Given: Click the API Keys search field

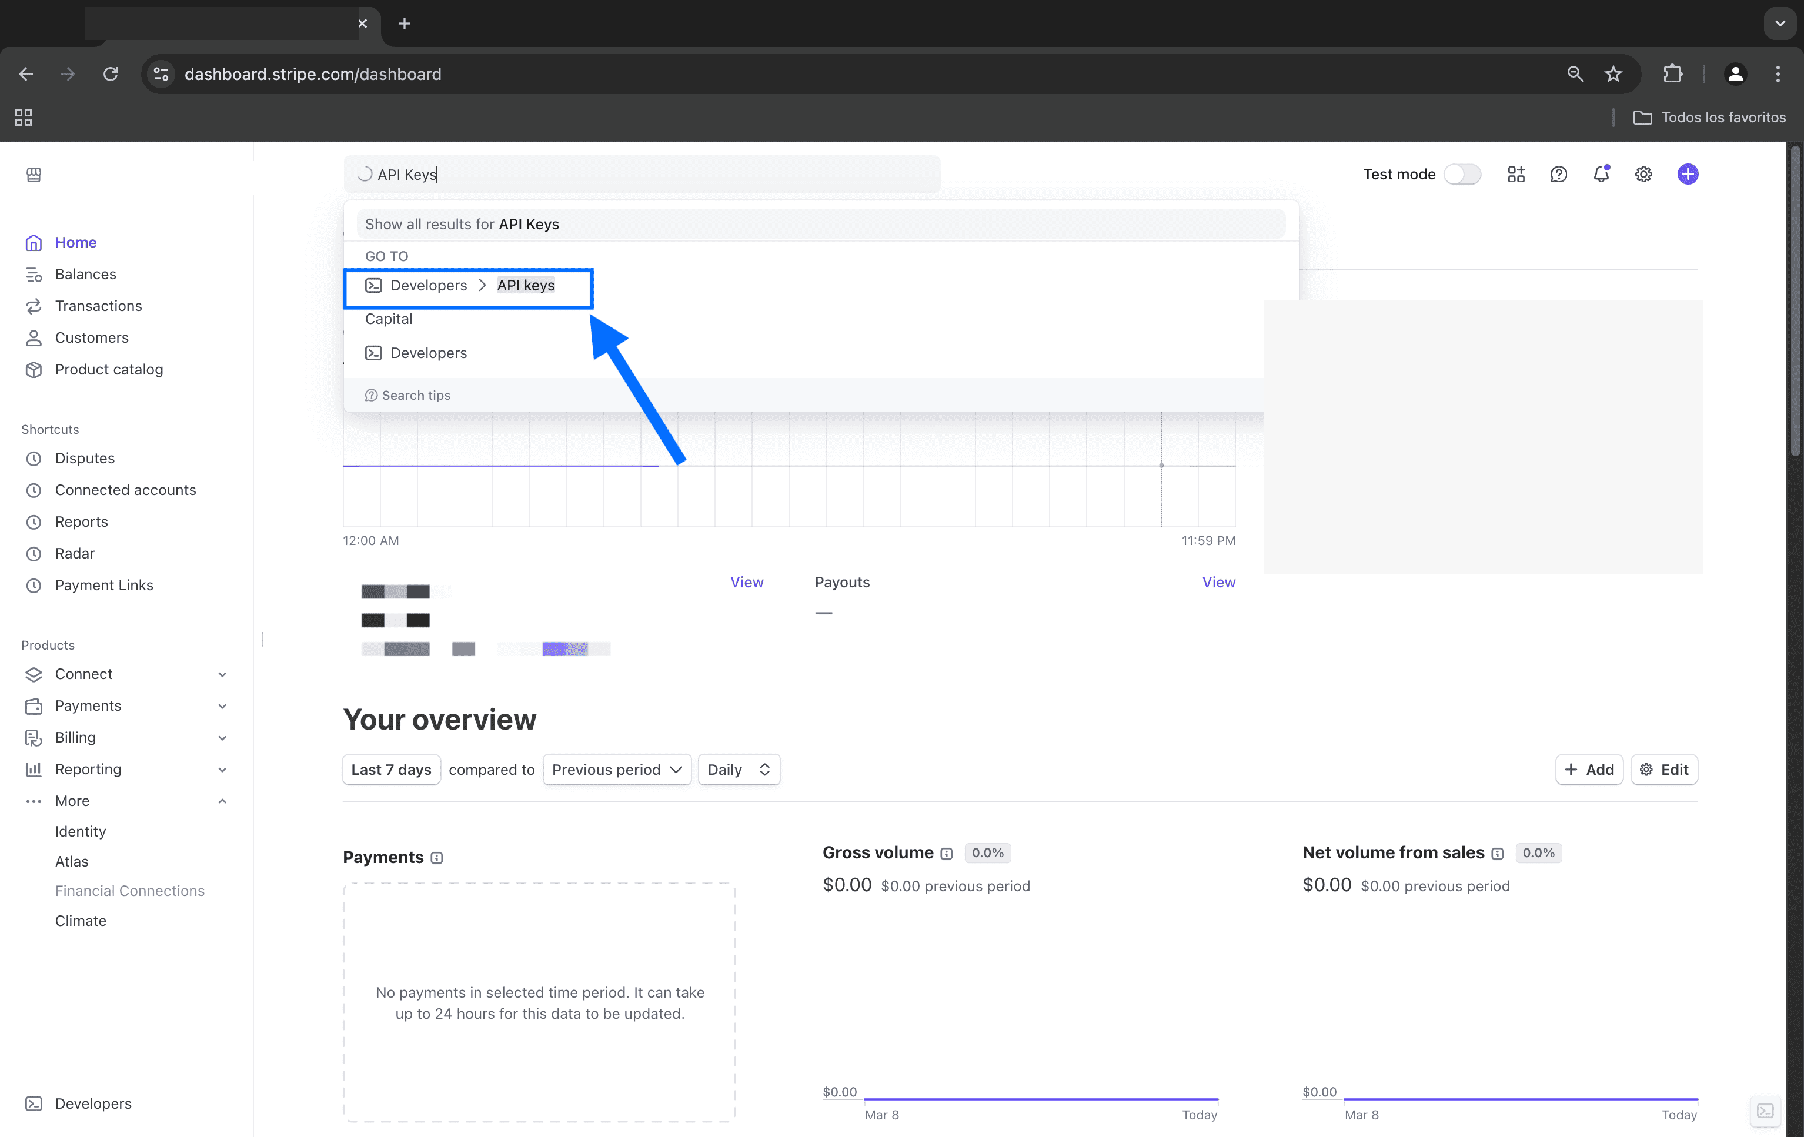Looking at the screenshot, I should pos(642,175).
